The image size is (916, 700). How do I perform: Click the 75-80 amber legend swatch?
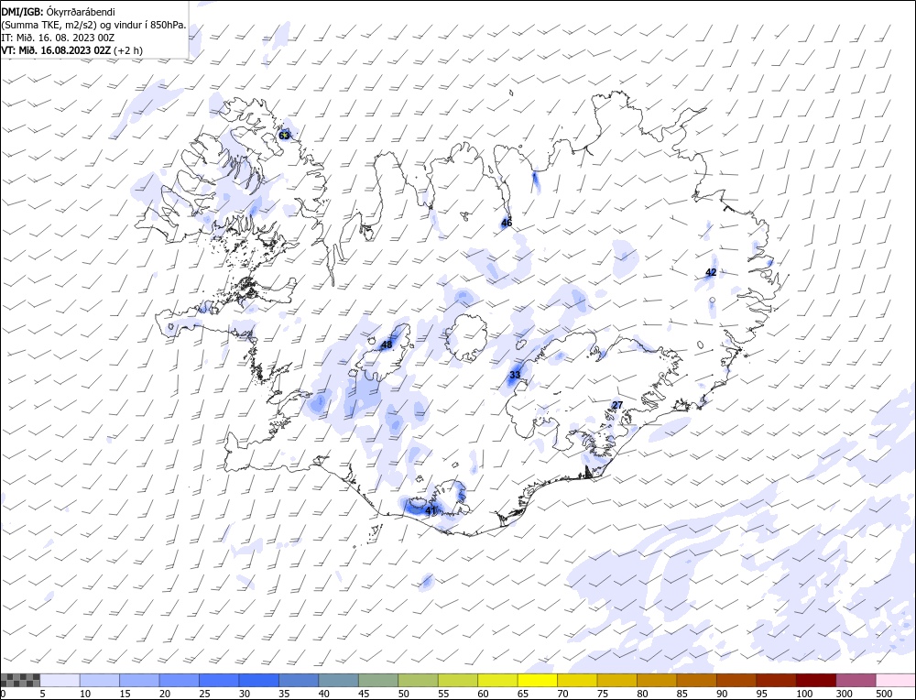coord(616,680)
